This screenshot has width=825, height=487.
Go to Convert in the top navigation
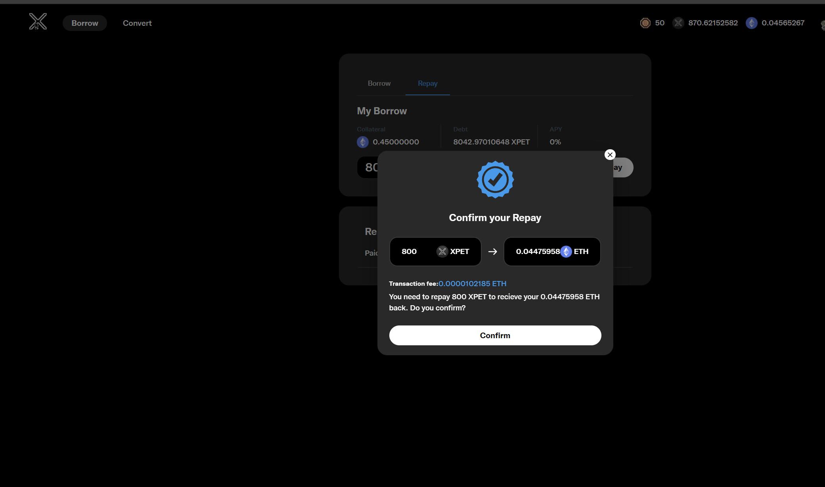coord(137,23)
